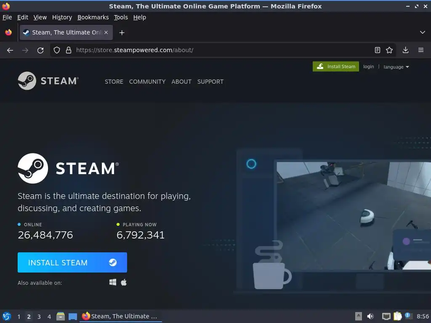Open Firefox downloads panel
Image resolution: width=431 pixels, height=323 pixels.
click(x=405, y=50)
